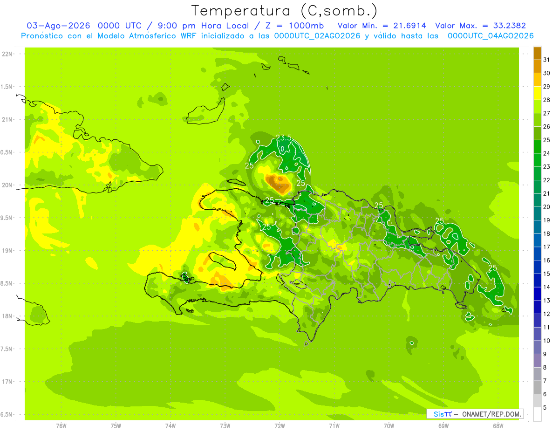Select the "Valor Min. = 21.6914" value
The height and width of the screenshot is (432, 559).
pos(382,26)
